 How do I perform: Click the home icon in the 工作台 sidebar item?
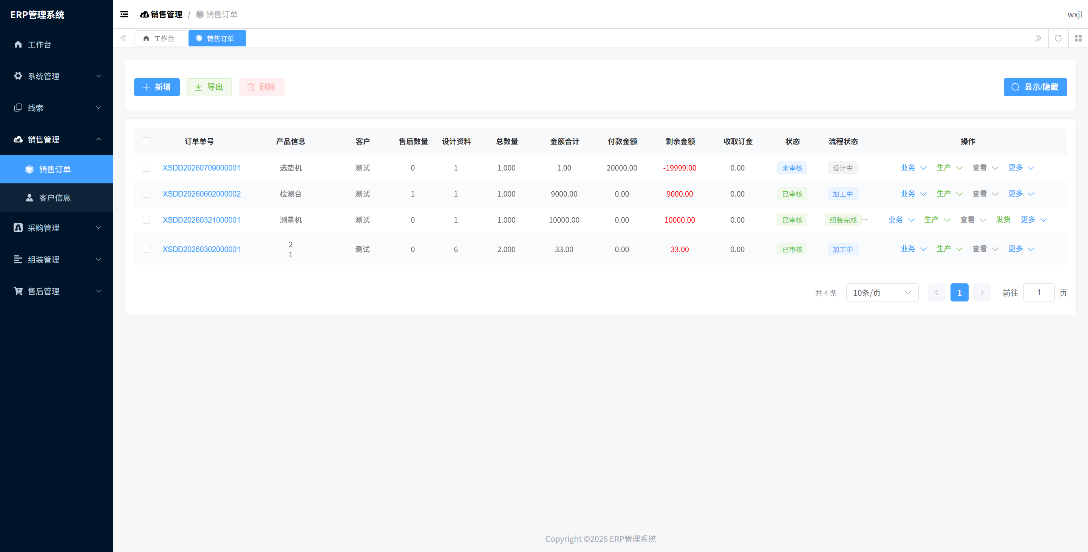[x=18, y=44]
